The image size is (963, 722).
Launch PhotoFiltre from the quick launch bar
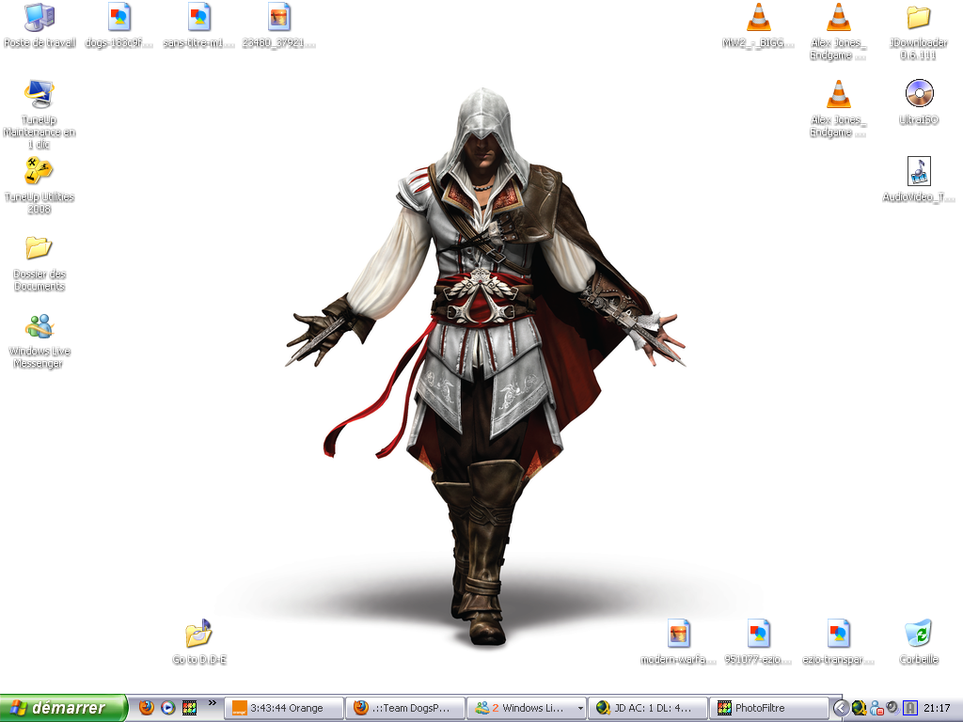[189, 707]
